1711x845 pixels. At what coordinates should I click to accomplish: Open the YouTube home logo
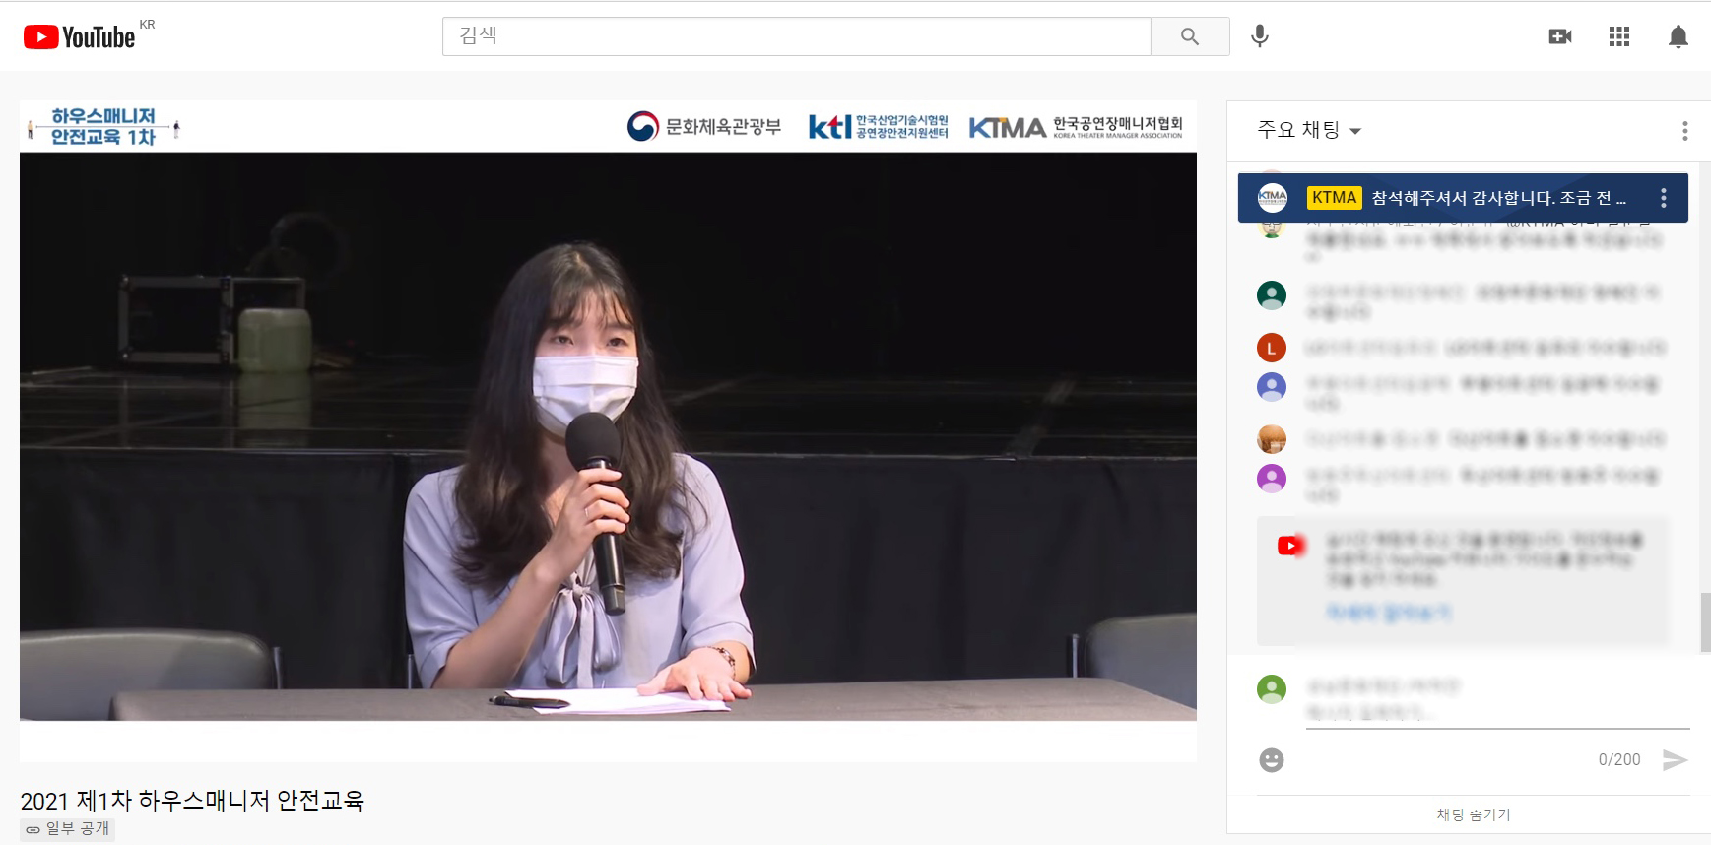tap(80, 37)
